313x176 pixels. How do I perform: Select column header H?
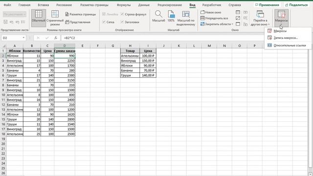pos(130,45)
